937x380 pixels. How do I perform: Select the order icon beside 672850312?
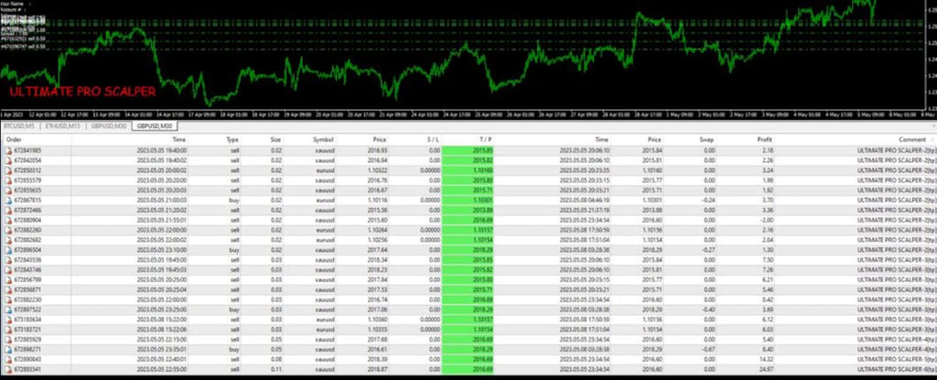coord(7,168)
